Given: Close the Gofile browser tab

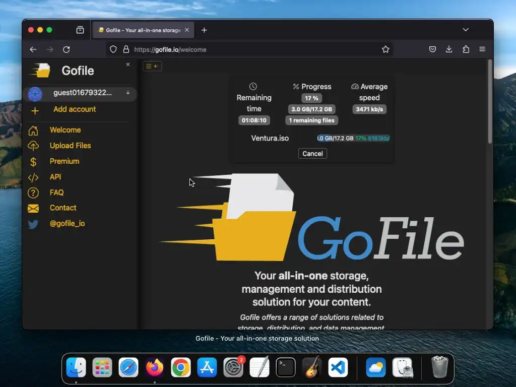Looking at the screenshot, I should coord(187,30).
